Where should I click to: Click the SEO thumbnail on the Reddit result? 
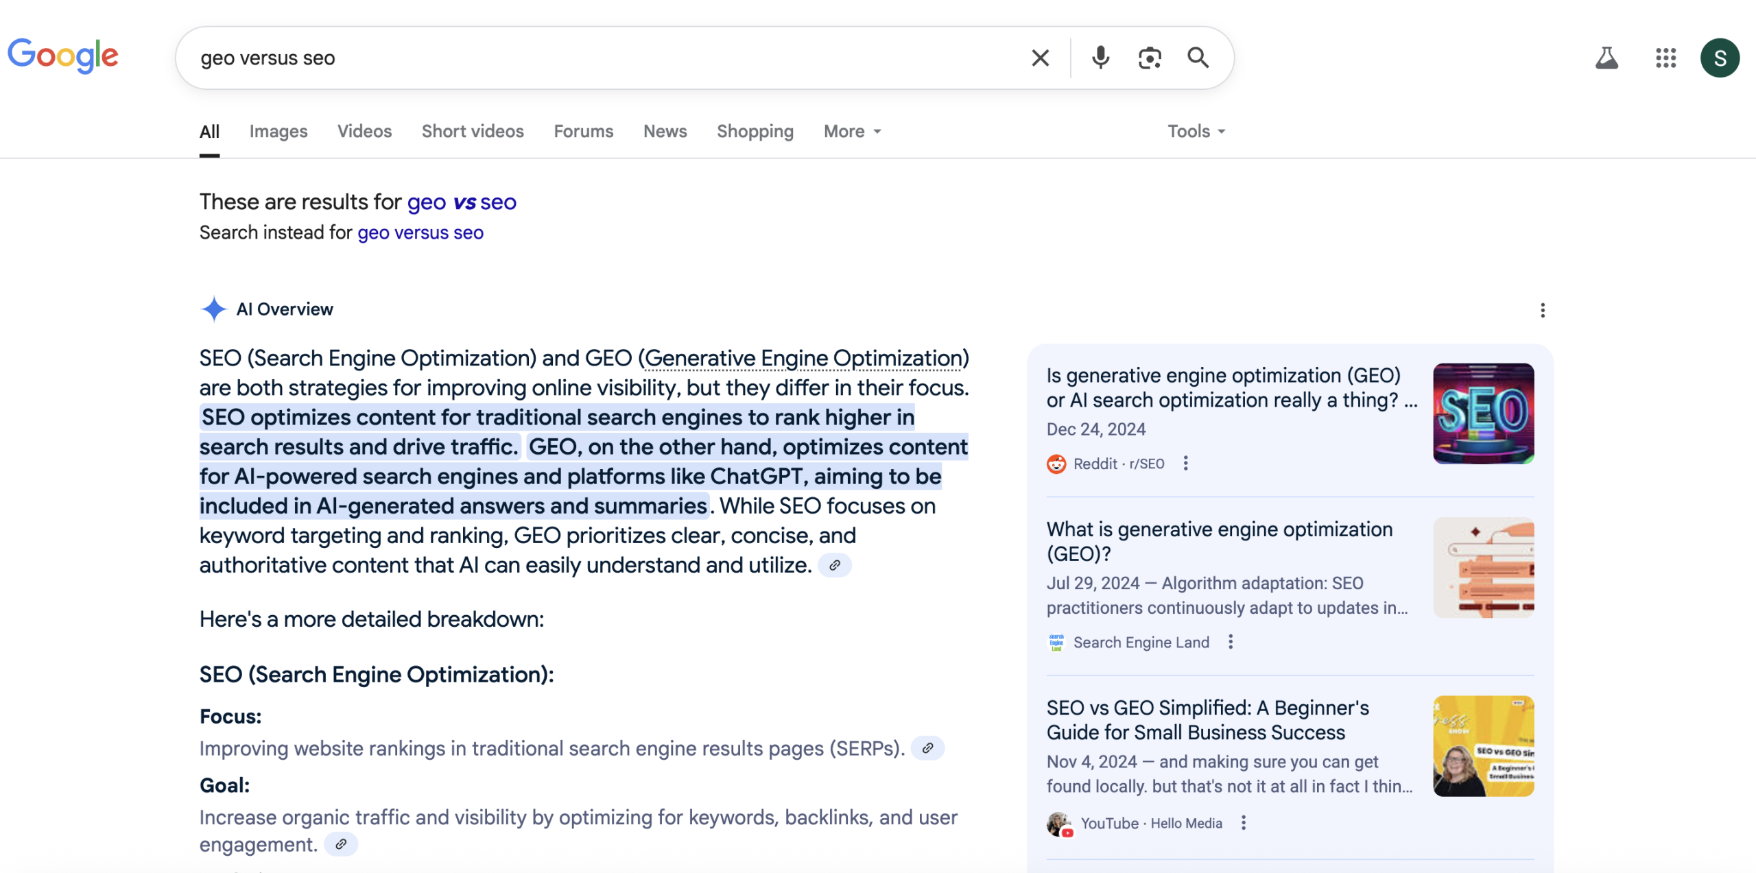(1484, 413)
